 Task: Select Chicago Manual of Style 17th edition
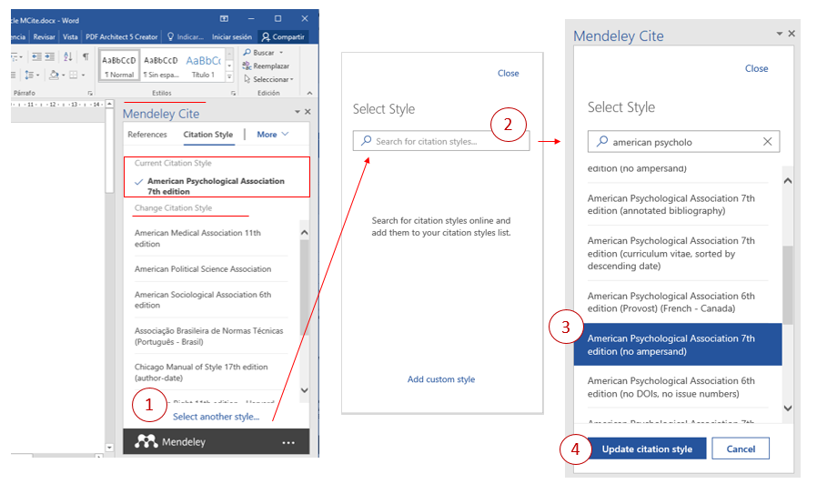[211, 372]
